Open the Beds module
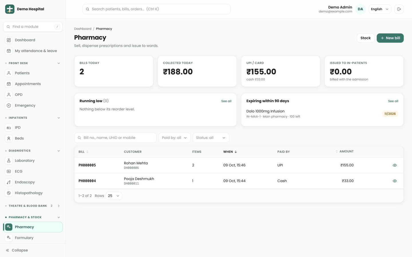Screen dimensions: 412x257 [33, 138]
